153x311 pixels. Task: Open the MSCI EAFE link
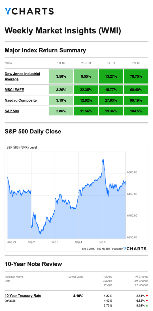[14, 90]
